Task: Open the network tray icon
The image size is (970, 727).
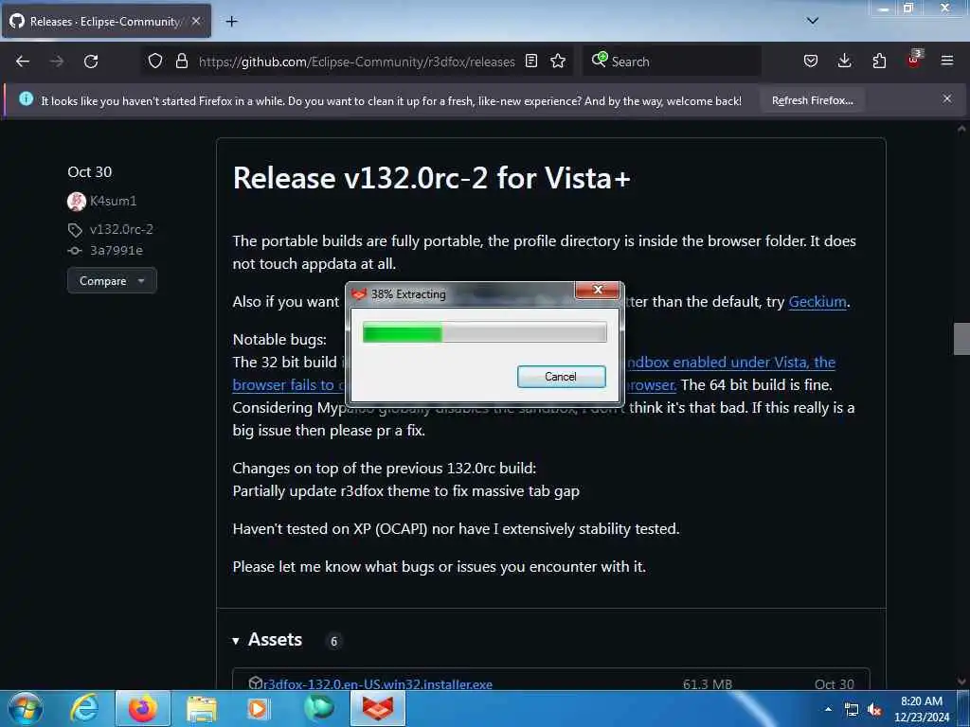Action: click(852, 710)
